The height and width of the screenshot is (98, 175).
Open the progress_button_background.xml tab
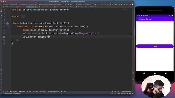pos(64,7)
